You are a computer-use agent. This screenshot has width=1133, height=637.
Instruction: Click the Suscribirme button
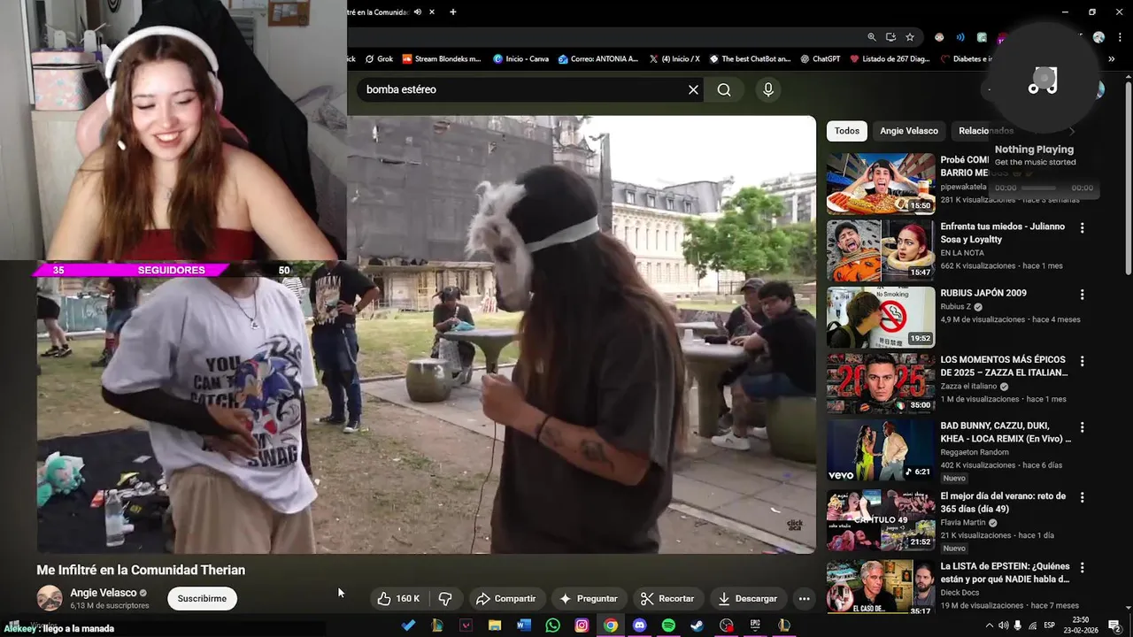point(202,599)
